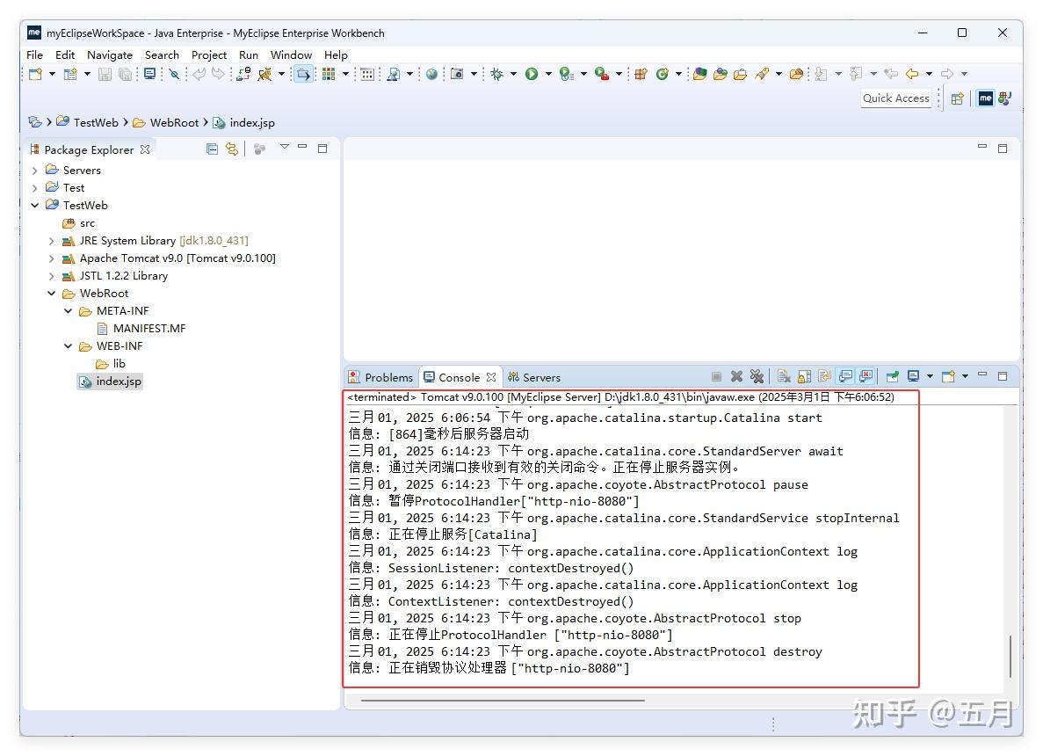
Task: Save all open files
Action: pos(126,74)
